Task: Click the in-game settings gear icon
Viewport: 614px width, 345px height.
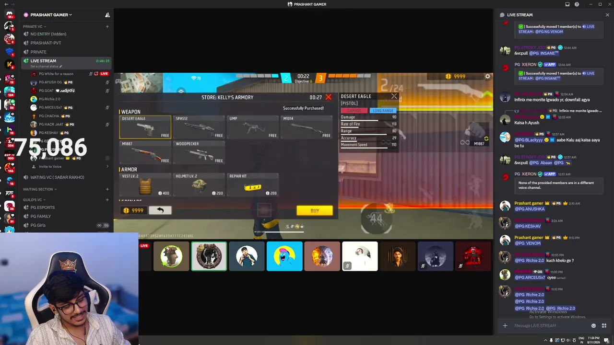Action: [x=487, y=76]
